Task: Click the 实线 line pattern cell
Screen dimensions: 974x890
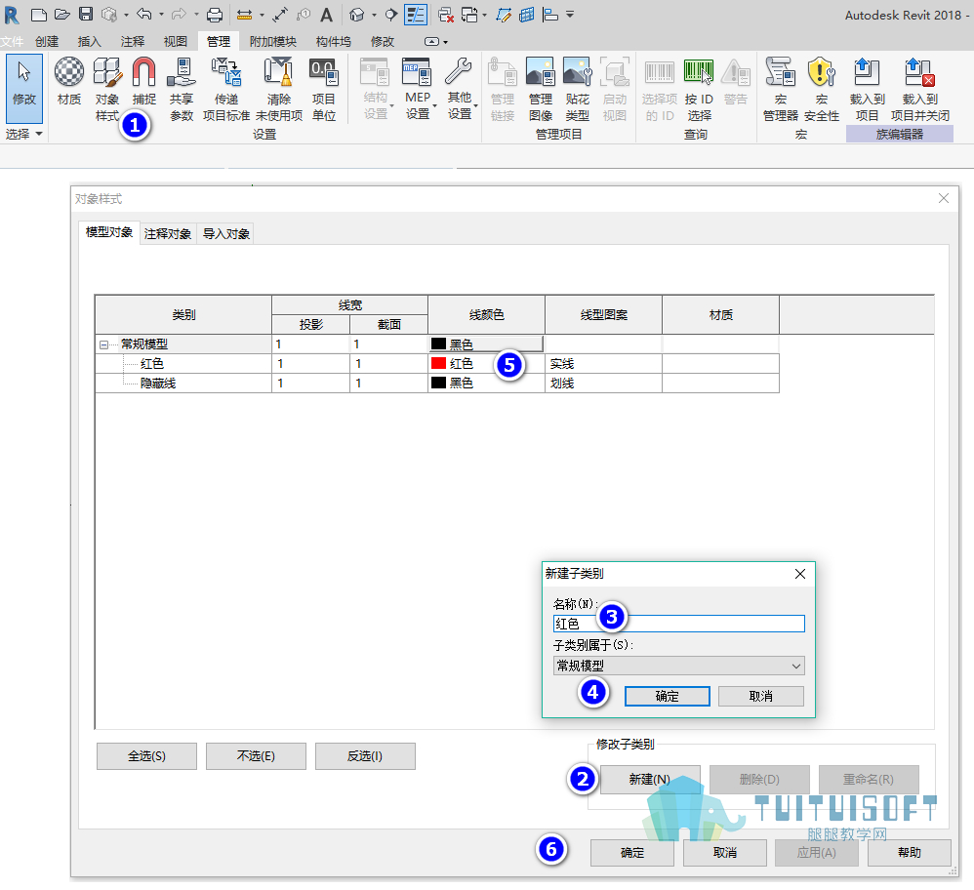Action: [x=603, y=364]
